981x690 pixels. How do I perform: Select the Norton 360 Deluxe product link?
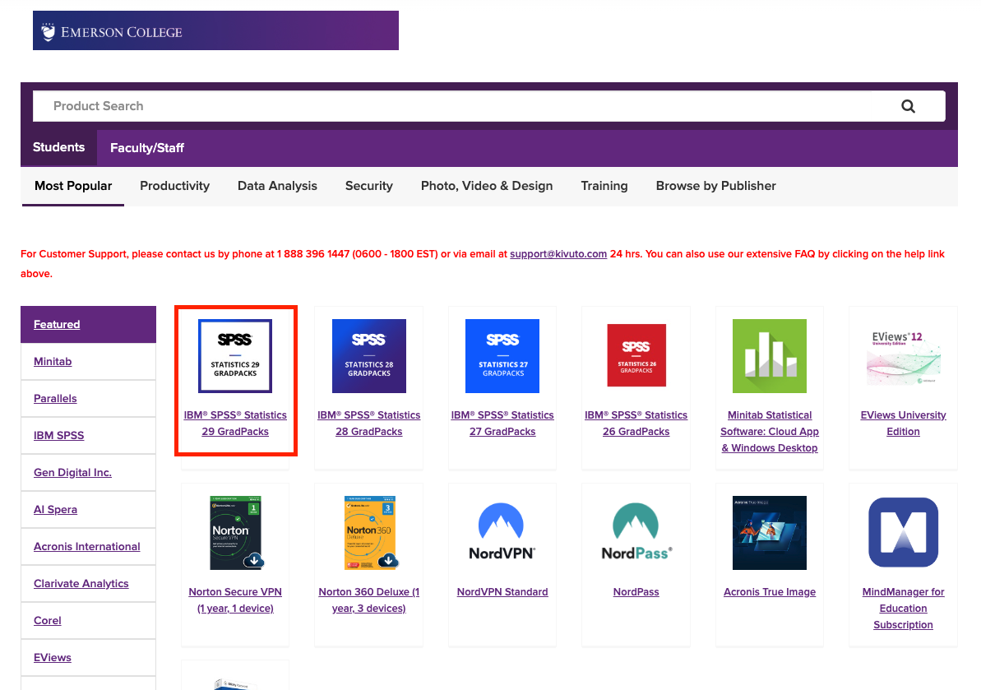coord(368,600)
